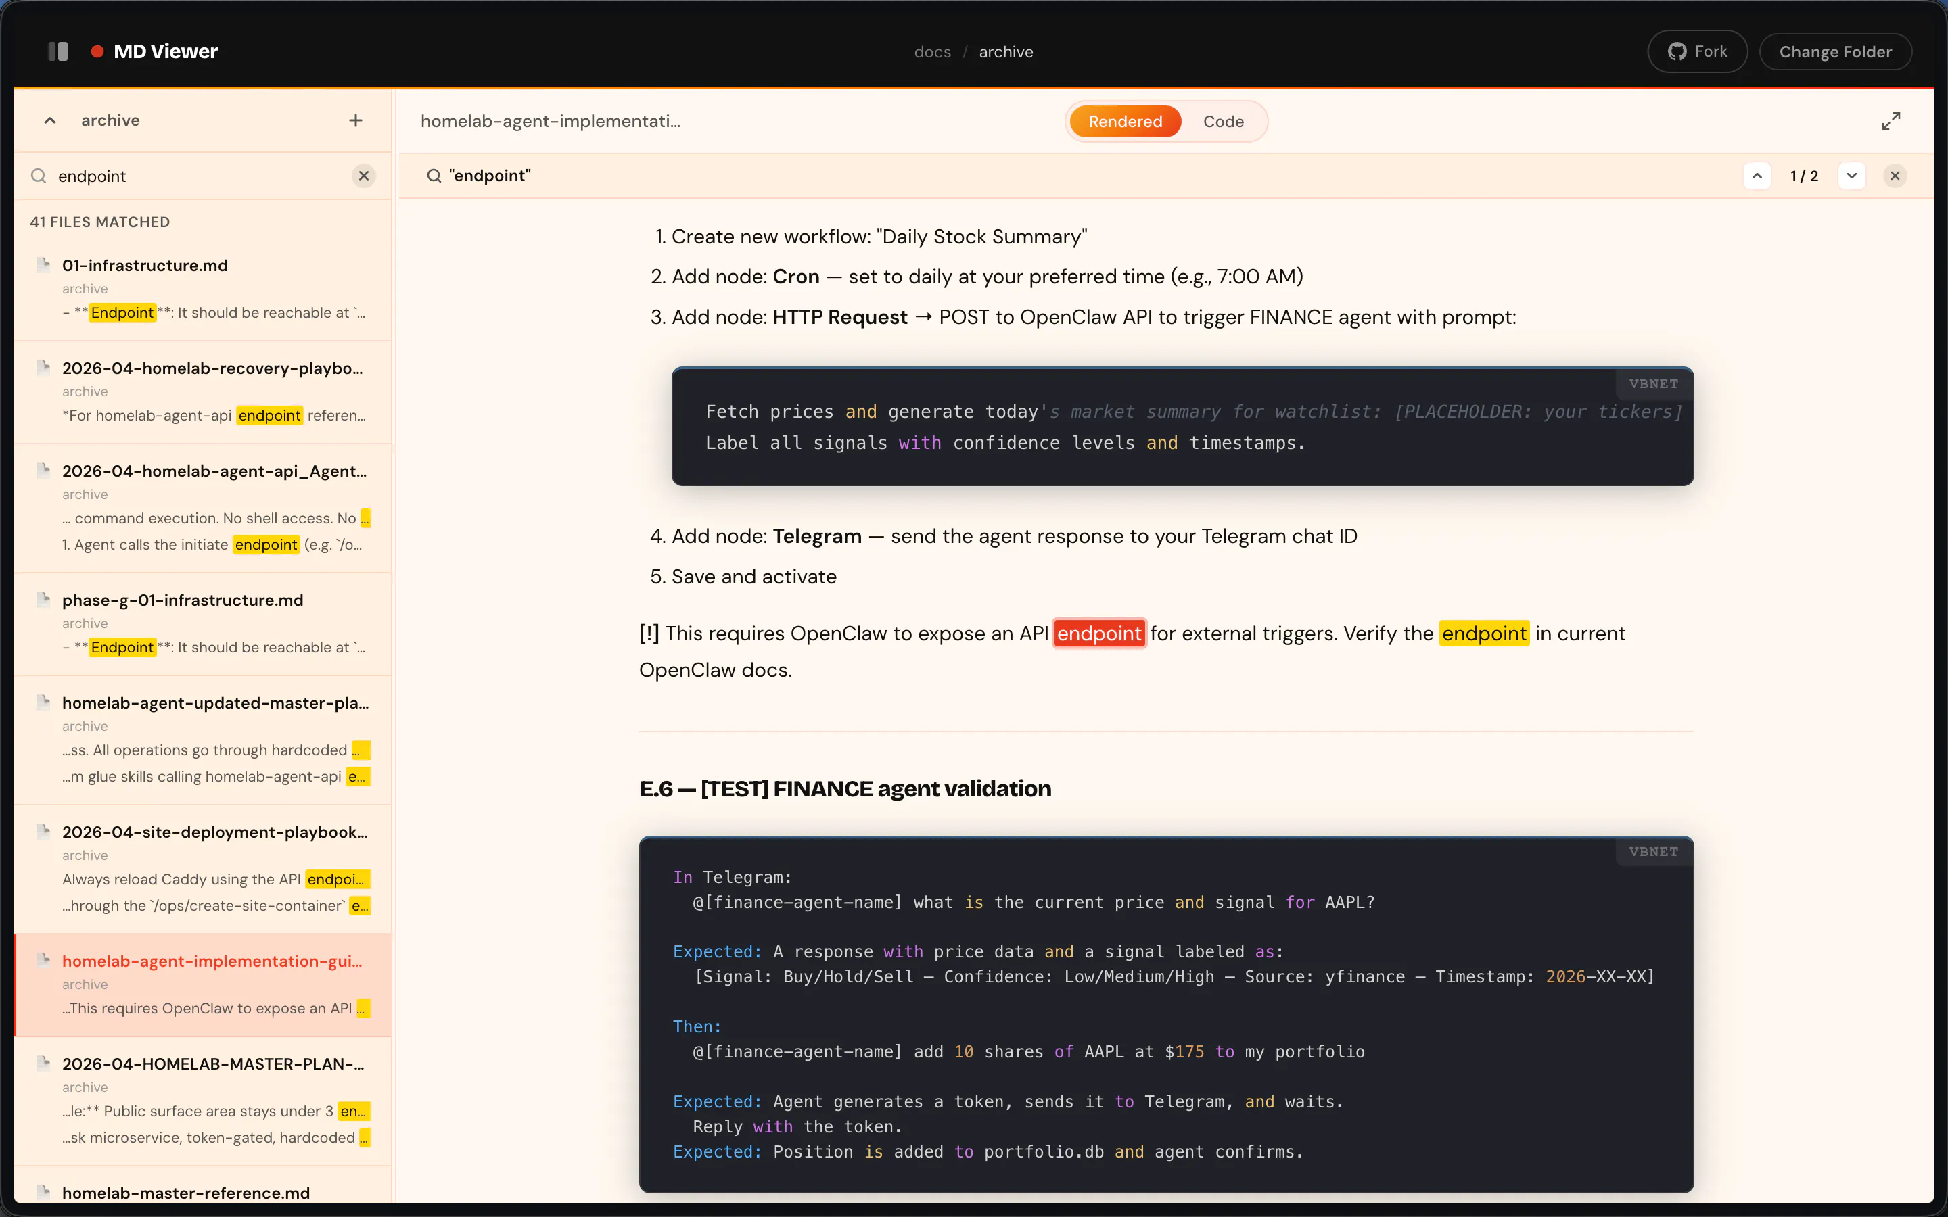Toggle the sidebar panel icon
Viewport: 1948px width, 1217px height.
58,51
